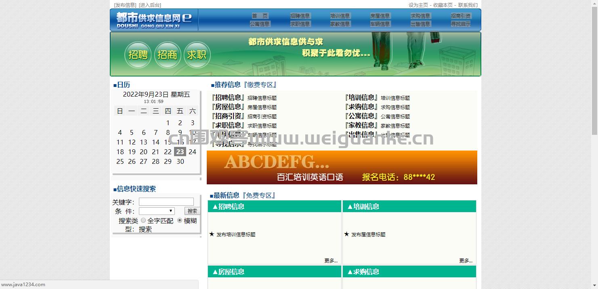
Task: Open the 首页 navigation menu item
Action: 260,15
